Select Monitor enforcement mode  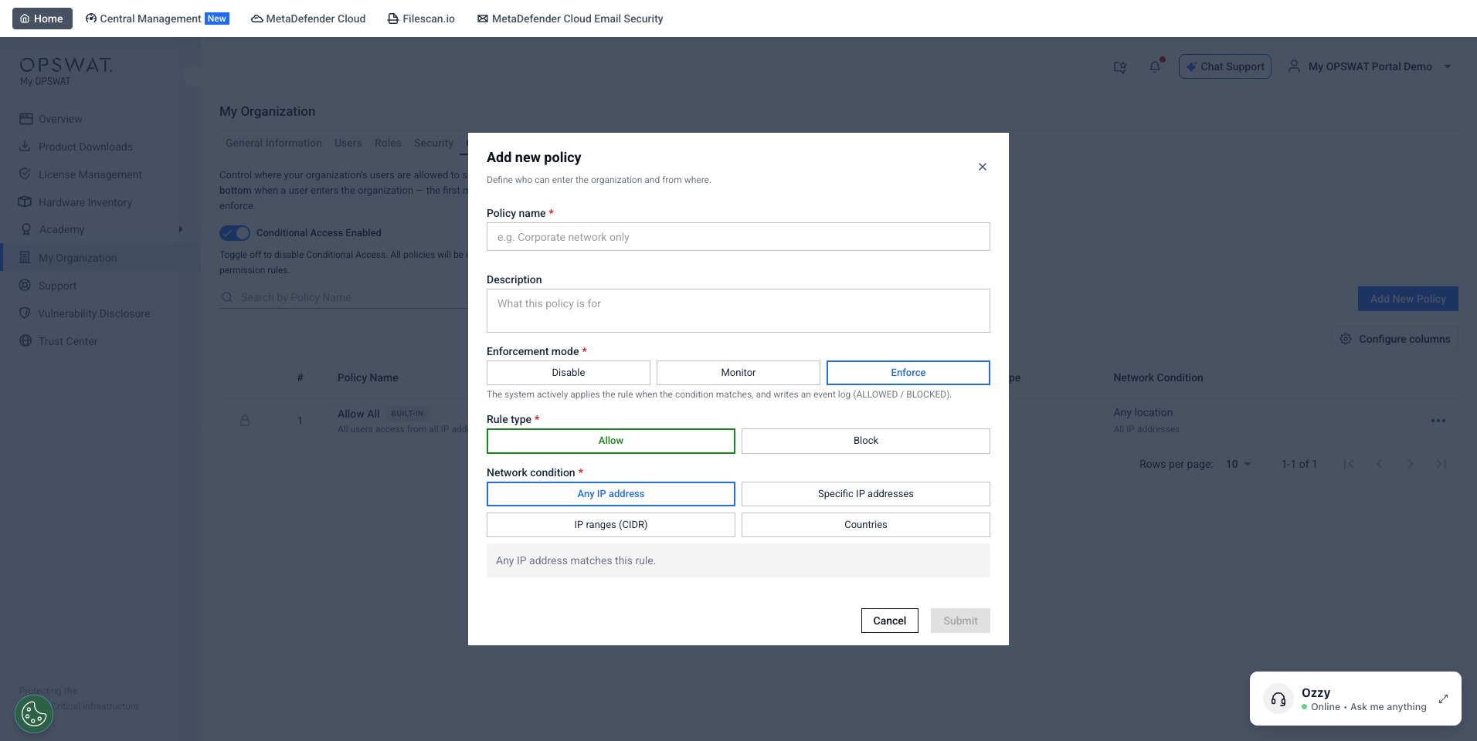pyautogui.click(x=738, y=373)
